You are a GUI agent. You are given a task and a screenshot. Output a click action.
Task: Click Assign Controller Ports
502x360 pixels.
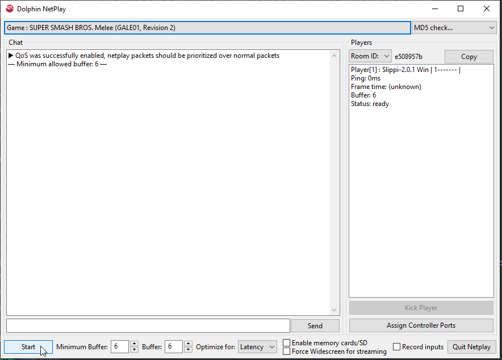[x=421, y=325]
